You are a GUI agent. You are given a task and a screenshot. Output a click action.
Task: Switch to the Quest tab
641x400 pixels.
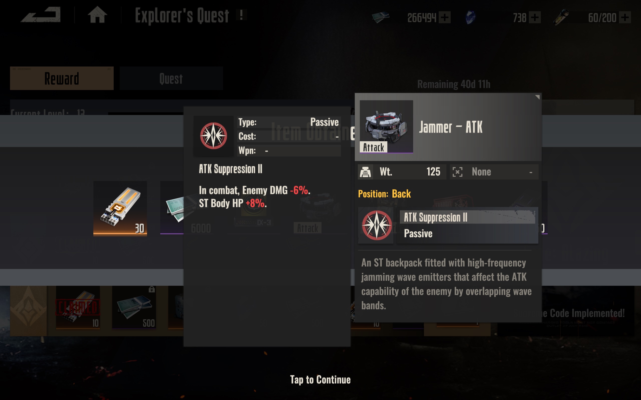171,78
